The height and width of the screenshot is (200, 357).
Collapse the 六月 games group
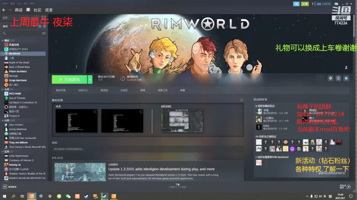point(3,120)
